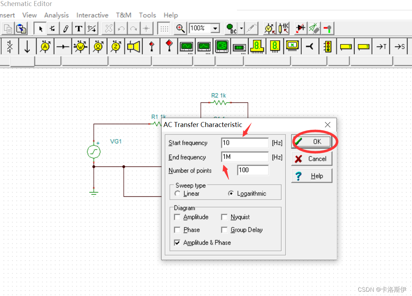The image size is (412, 296).
Task: Click the red and green switch icon
Action: [x=327, y=28]
